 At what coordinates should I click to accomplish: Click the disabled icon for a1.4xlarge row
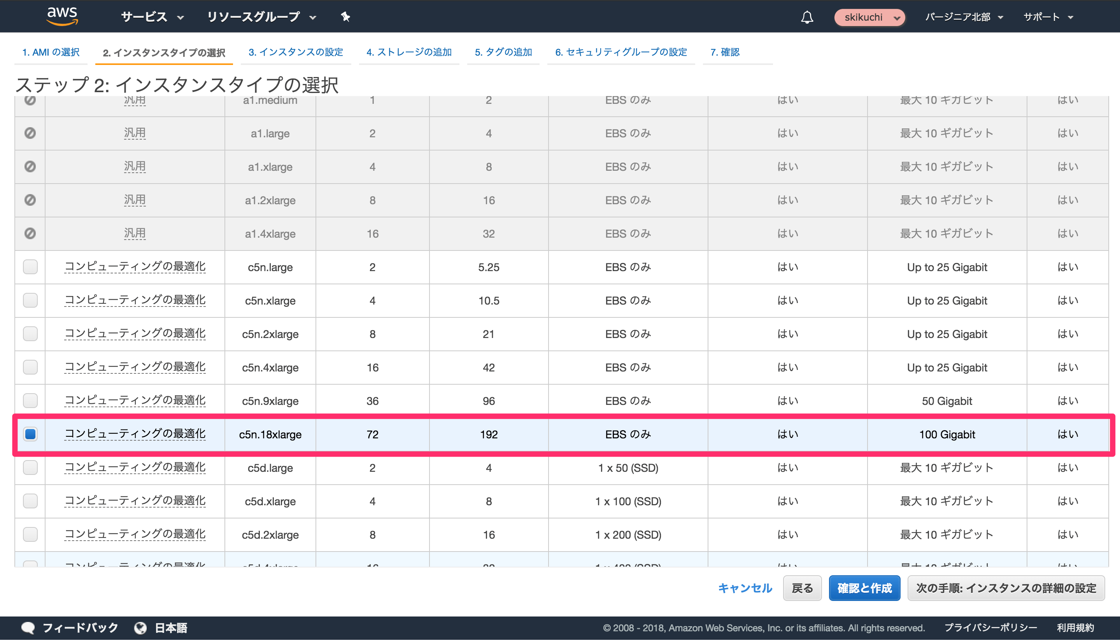point(30,233)
